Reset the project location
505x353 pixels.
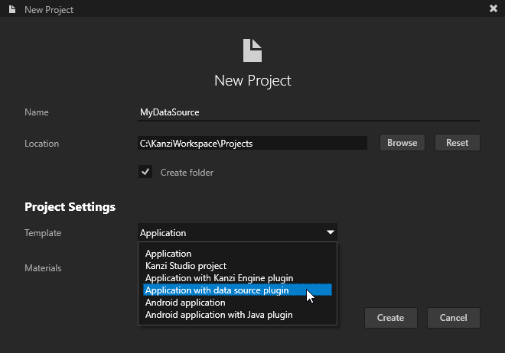click(457, 143)
